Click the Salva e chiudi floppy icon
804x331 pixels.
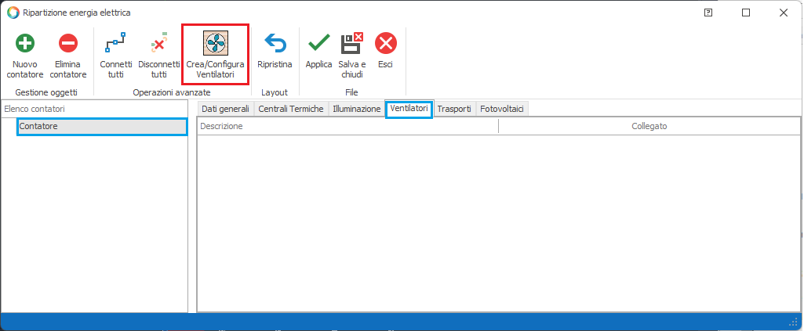pos(351,43)
